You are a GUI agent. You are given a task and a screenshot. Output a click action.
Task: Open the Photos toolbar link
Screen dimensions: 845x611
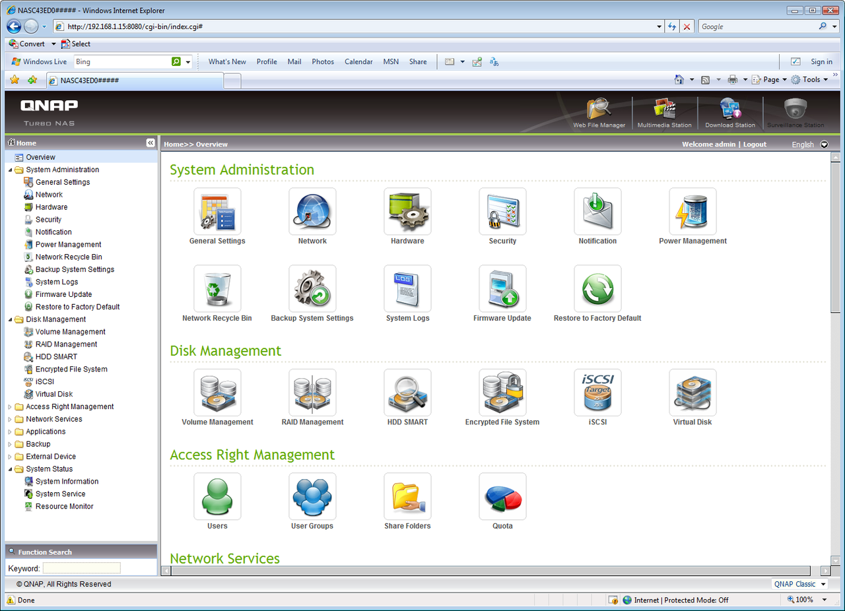pyautogui.click(x=323, y=61)
